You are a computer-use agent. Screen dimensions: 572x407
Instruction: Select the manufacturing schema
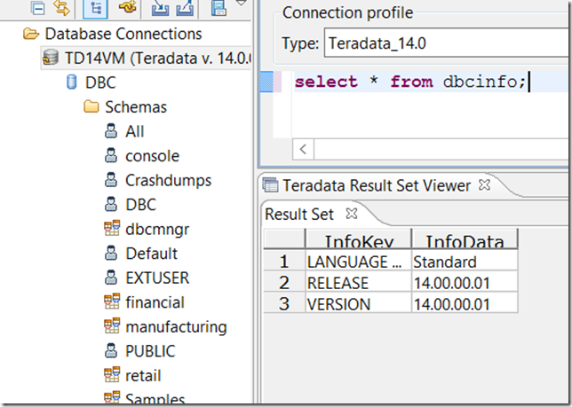coord(175,327)
